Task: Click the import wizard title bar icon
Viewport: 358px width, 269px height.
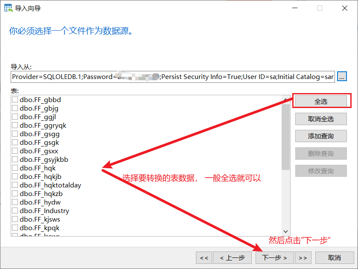Action: pos(8,8)
